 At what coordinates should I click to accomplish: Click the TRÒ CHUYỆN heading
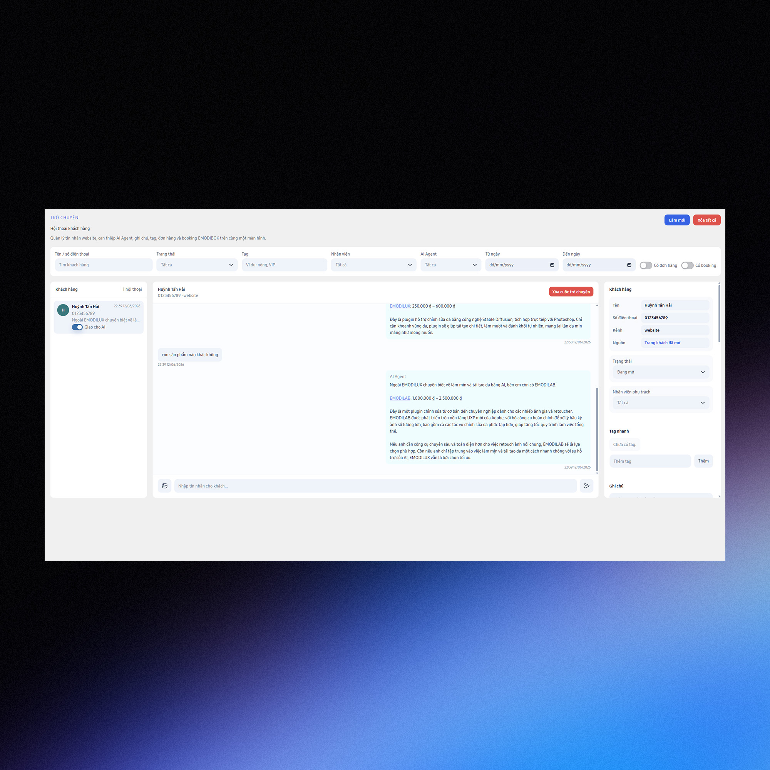pos(64,218)
